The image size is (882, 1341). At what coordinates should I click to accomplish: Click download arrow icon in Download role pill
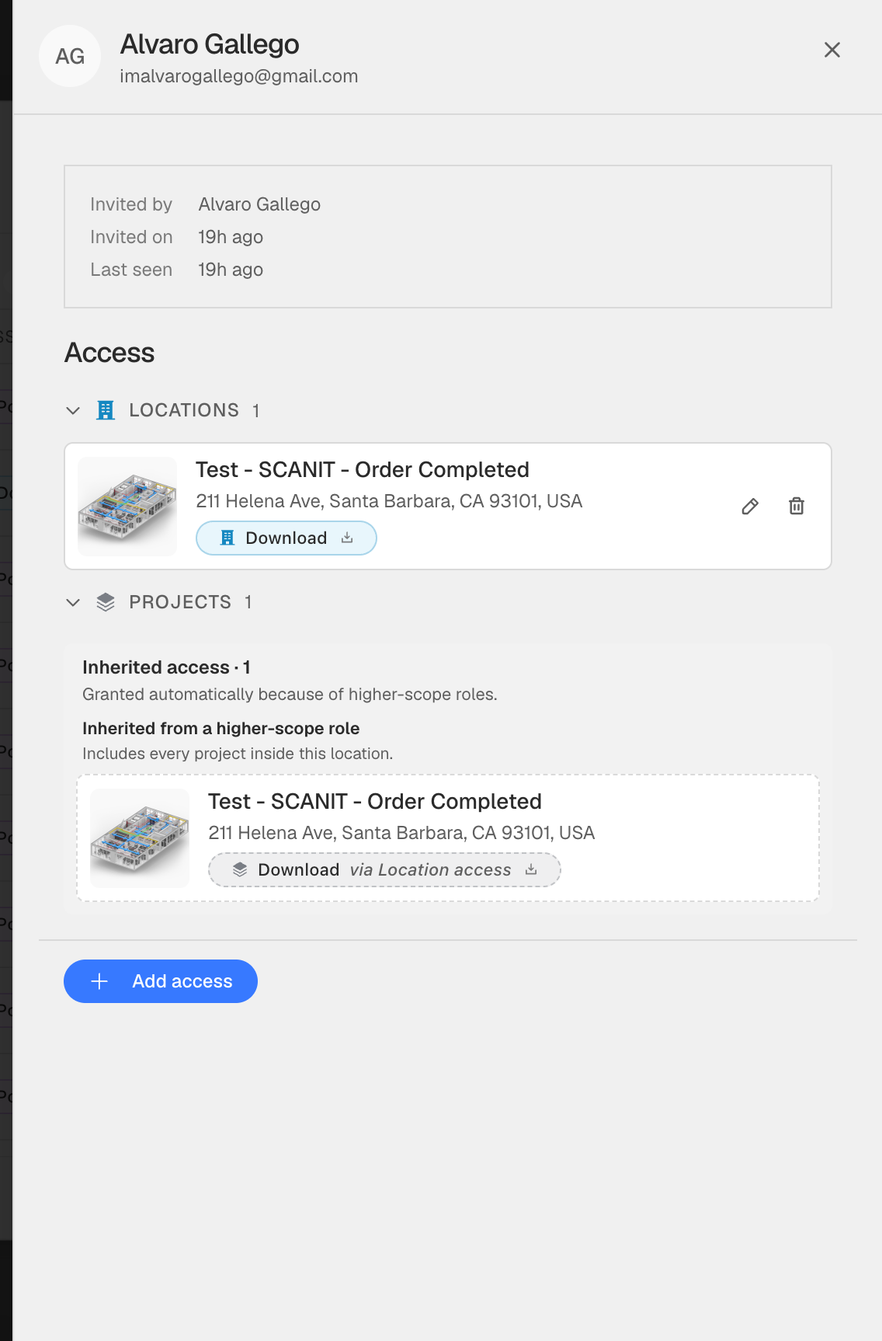(347, 538)
